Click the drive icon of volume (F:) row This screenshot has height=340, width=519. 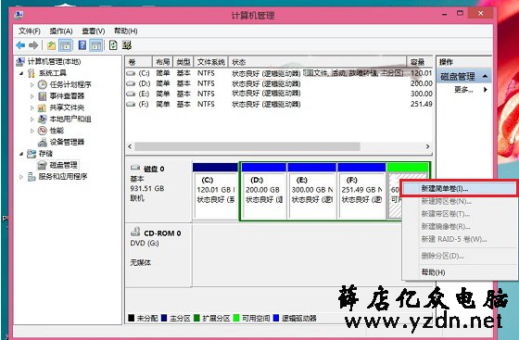pos(131,104)
